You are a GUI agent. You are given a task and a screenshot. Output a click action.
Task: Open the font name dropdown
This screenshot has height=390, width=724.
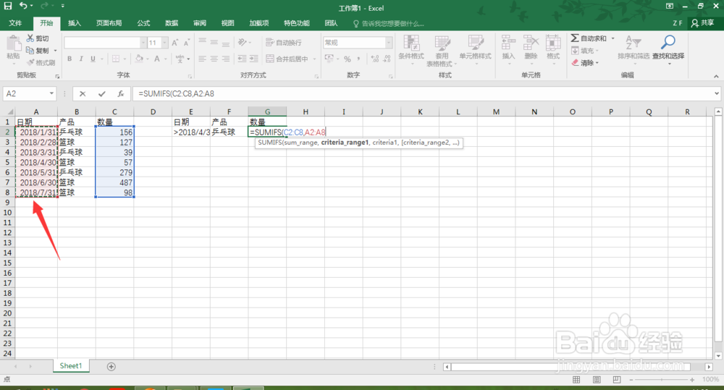(x=143, y=43)
